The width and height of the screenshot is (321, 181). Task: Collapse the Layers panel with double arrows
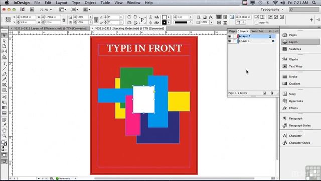[x=270, y=31]
